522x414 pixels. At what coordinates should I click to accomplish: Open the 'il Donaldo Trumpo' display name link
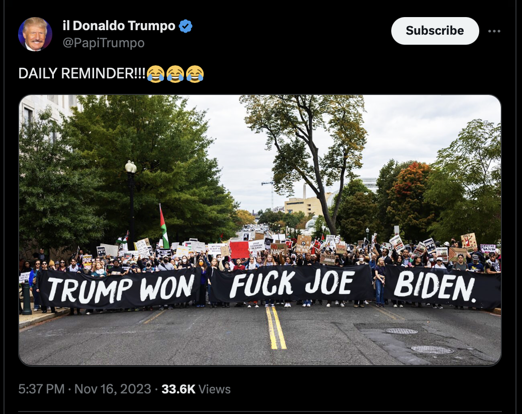pyautogui.click(x=119, y=26)
